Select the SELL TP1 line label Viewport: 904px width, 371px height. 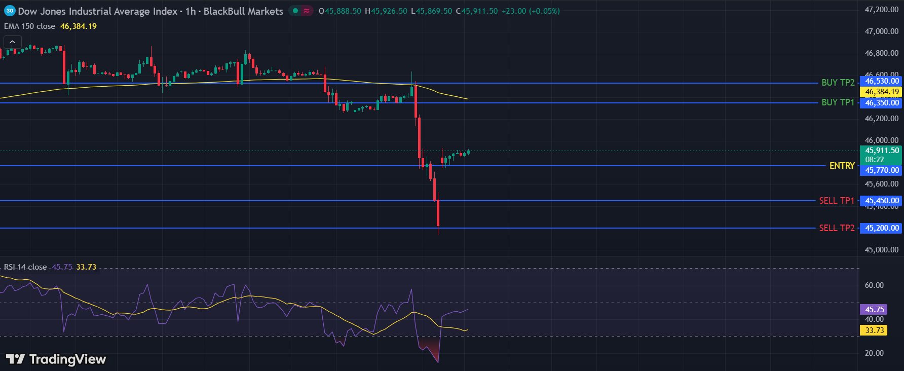(837, 201)
